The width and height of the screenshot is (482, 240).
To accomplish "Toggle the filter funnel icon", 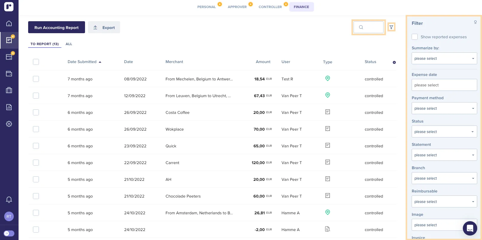I will [391, 27].
